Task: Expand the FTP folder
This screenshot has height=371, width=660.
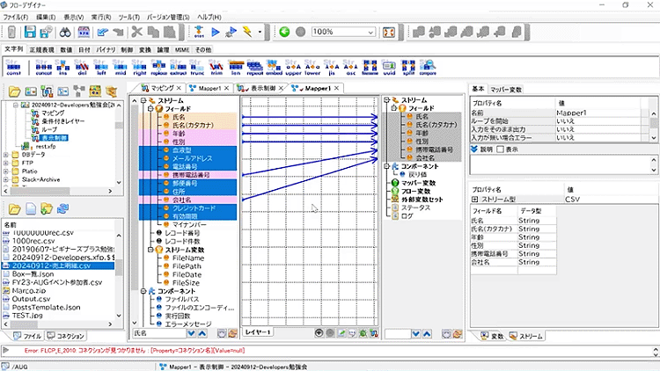Action: pyautogui.click(x=6, y=164)
